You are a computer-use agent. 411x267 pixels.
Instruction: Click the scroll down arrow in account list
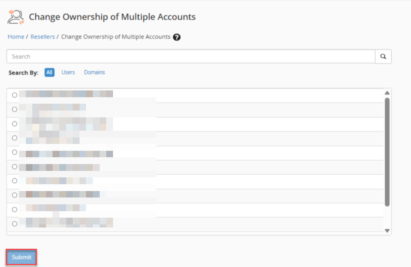click(x=387, y=231)
